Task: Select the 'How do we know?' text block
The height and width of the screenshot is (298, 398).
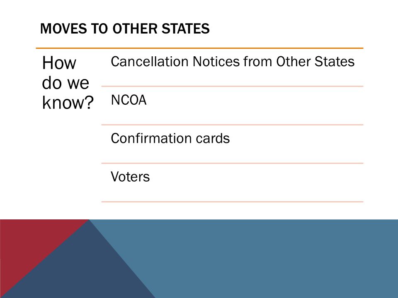Action: click(x=68, y=83)
